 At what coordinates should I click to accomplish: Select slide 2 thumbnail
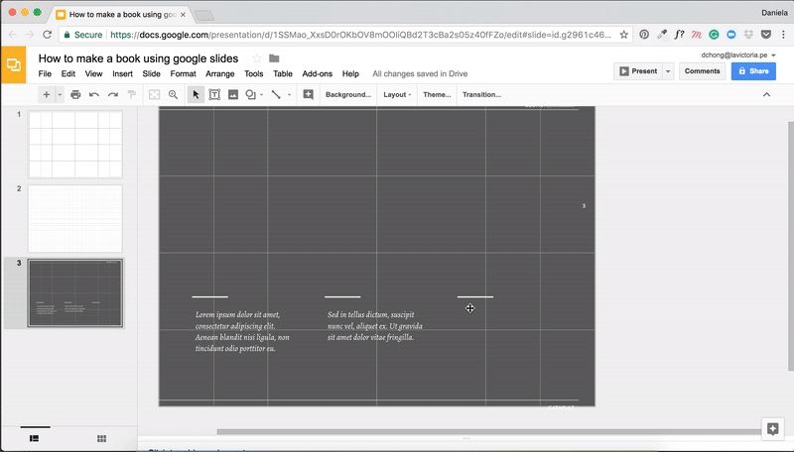tap(75, 218)
